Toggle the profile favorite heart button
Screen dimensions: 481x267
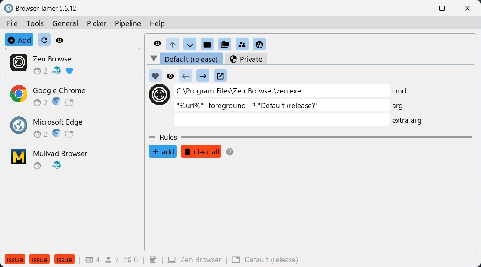[x=155, y=76]
